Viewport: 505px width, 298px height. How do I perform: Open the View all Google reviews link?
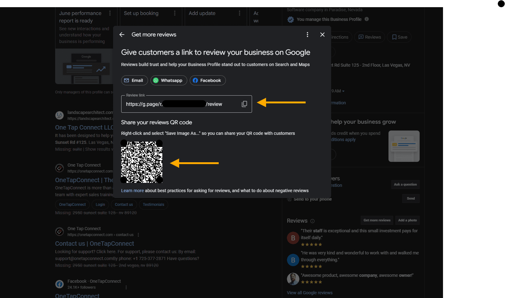pyautogui.click(x=310, y=293)
